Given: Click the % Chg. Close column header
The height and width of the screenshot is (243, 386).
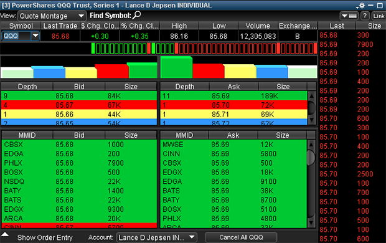Looking at the screenshot, I should pos(139,26).
